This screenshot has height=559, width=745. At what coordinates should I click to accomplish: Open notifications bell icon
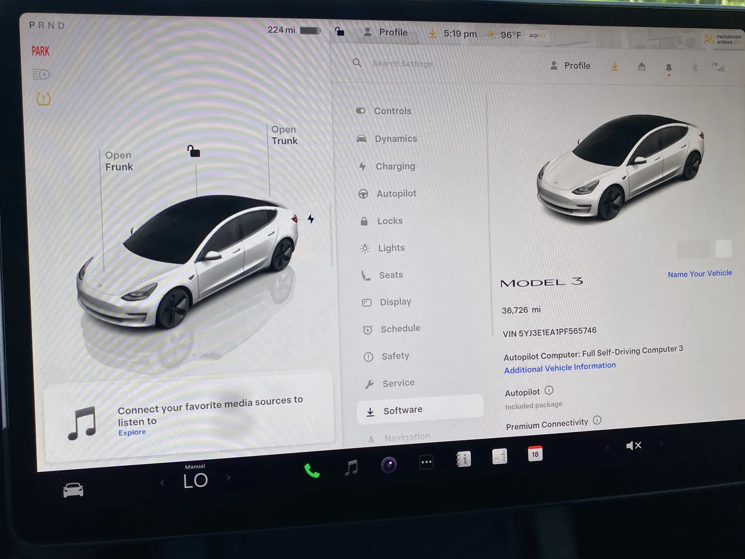tap(669, 68)
